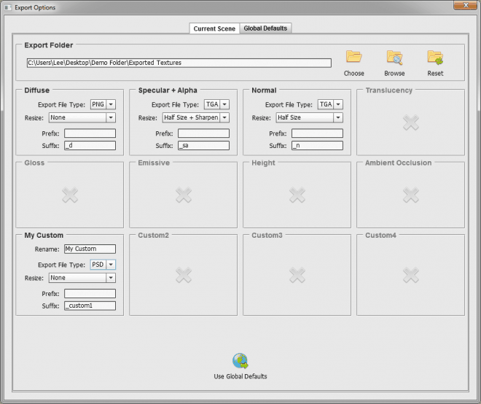This screenshot has height=404, width=481.
Task: Click the Normal Prefix field
Action: click(x=317, y=133)
